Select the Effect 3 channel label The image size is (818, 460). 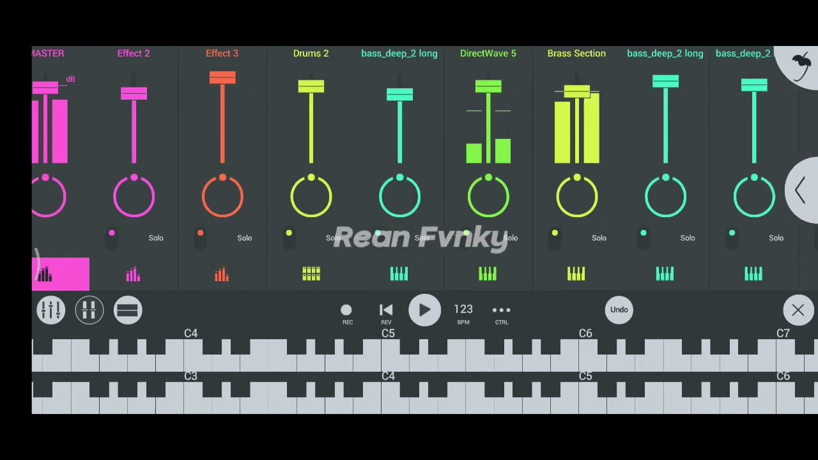(x=222, y=53)
